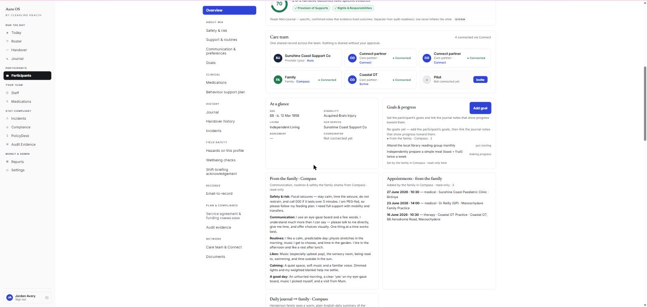Click the green FA Family avatar
647x307 pixels.
tap(278, 80)
